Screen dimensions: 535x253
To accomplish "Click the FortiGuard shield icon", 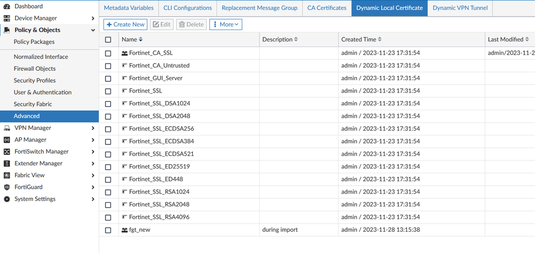I will coord(6,187).
